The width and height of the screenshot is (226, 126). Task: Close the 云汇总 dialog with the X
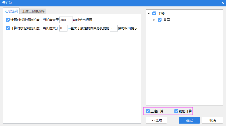pyautogui.click(x=223, y=3)
